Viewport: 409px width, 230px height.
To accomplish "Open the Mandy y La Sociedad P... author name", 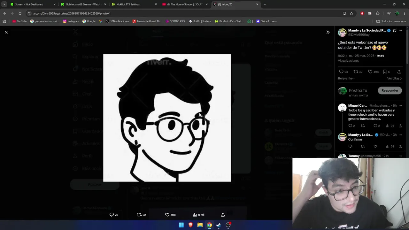I will [367, 30].
